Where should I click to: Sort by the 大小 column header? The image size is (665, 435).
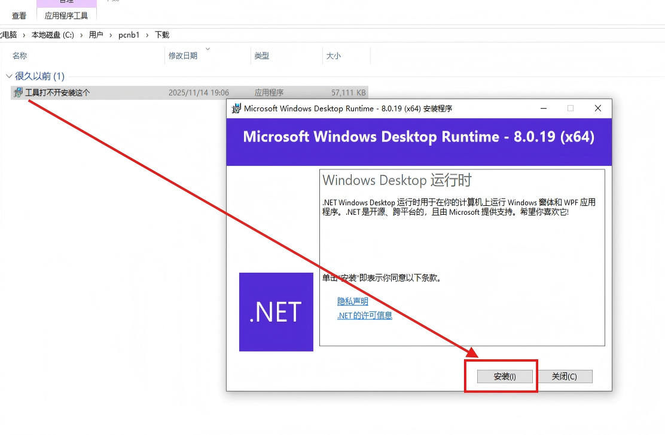tap(333, 55)
